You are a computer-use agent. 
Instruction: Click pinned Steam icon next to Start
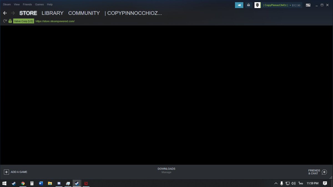(x=14, y=183)
